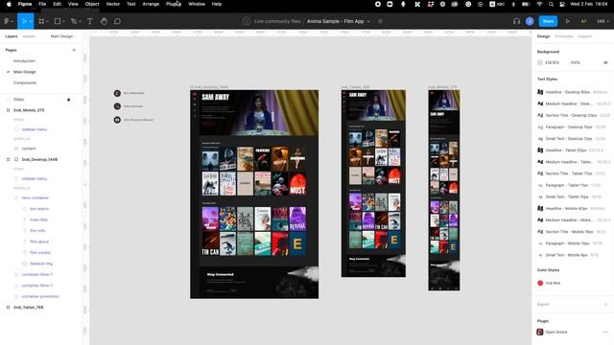
Task: Click lock icon on Steps layer
Action: 68,100
